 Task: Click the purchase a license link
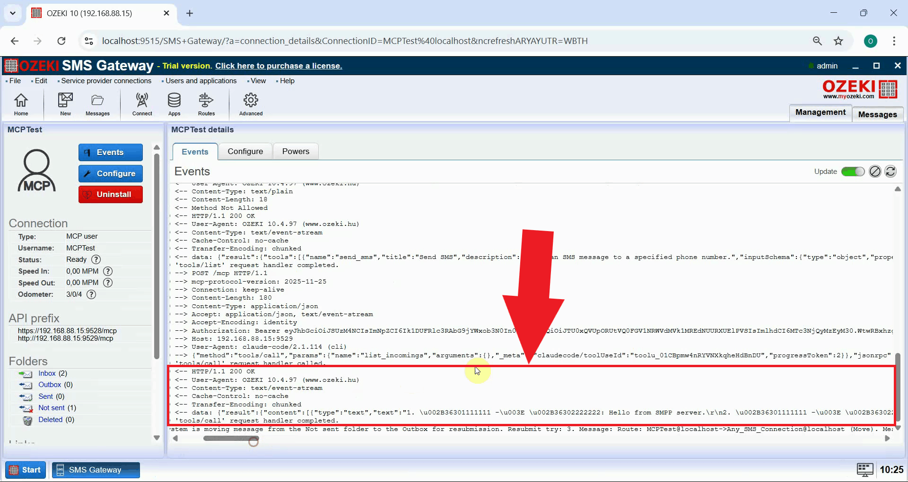[x=279, y=66]
